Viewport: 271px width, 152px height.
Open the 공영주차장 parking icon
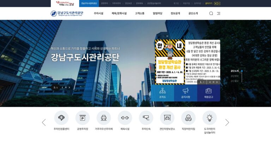83,118
